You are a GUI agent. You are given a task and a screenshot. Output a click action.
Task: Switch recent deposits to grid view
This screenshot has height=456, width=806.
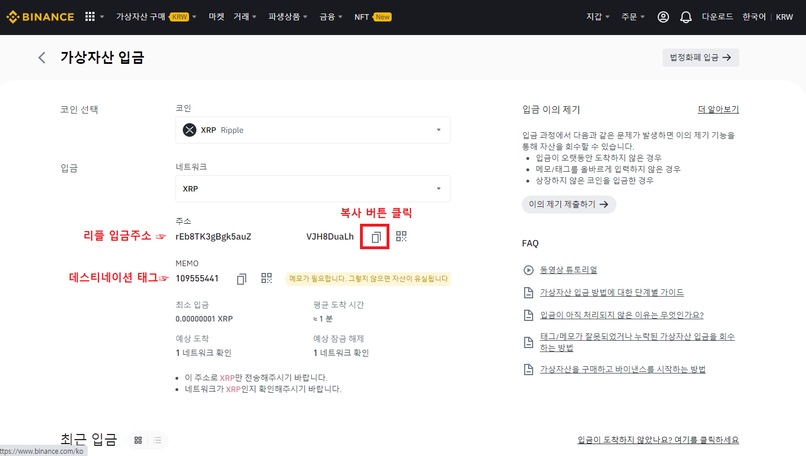tap(138, 440)
